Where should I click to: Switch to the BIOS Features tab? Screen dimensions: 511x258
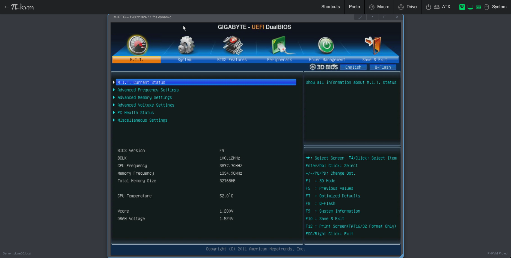coord(232,60)
